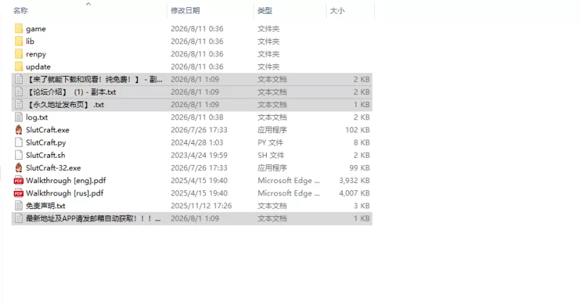Click the renpy folder icon
Image resolution: width=580 pixels, height=306 pixels.
tap(19, 54)
